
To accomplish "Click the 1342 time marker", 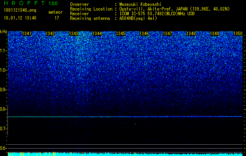I will click(50, 34).
